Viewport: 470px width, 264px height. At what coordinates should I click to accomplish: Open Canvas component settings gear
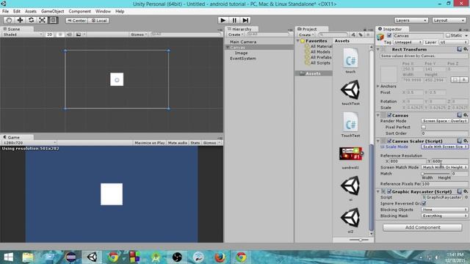point(466,115)
